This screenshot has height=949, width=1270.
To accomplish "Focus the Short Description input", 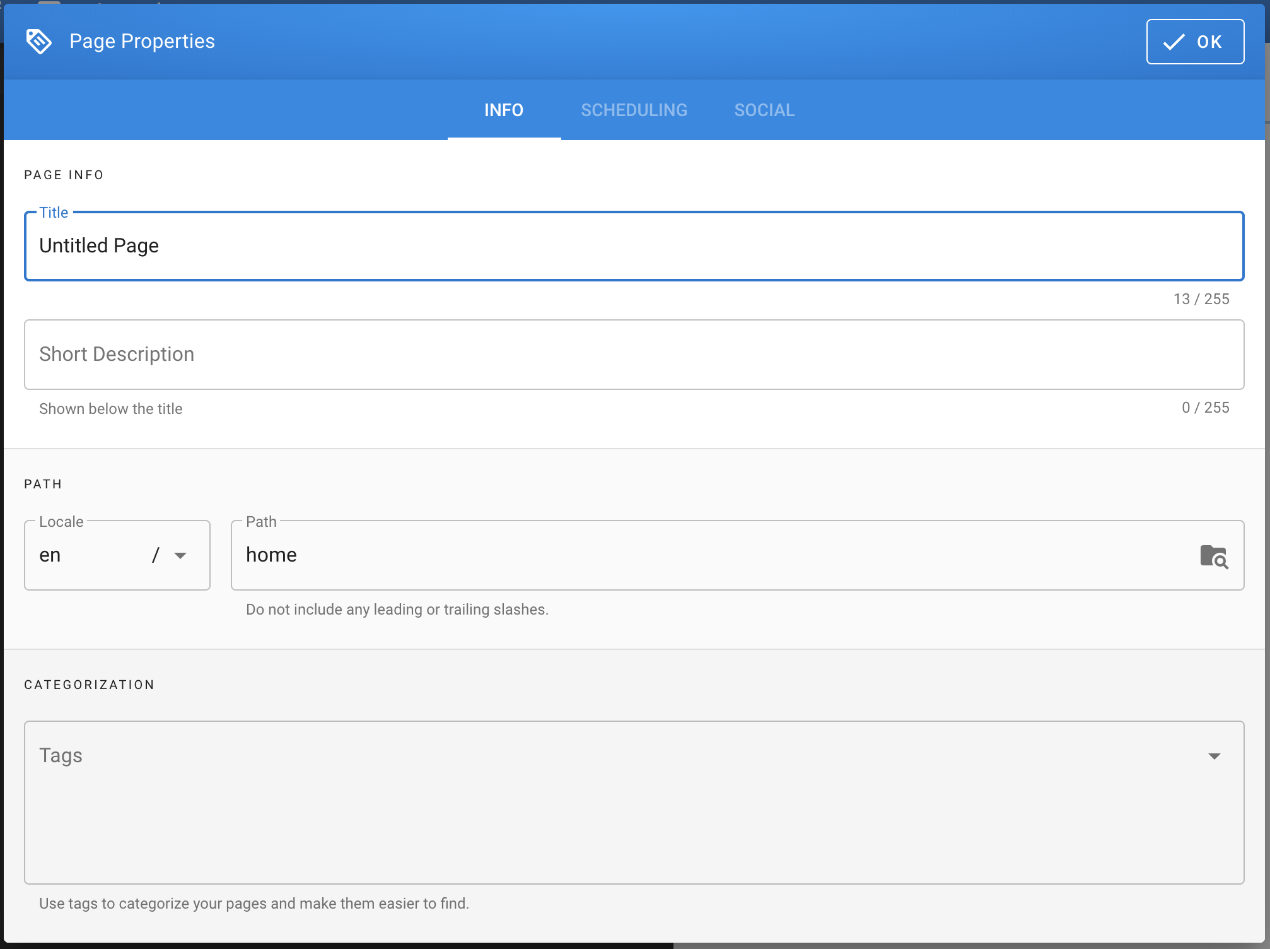I will click(x=633, y=355).
